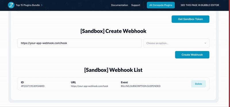
Task: Click All Zeroqode Plugins button
Action: (x=161, y=5)
